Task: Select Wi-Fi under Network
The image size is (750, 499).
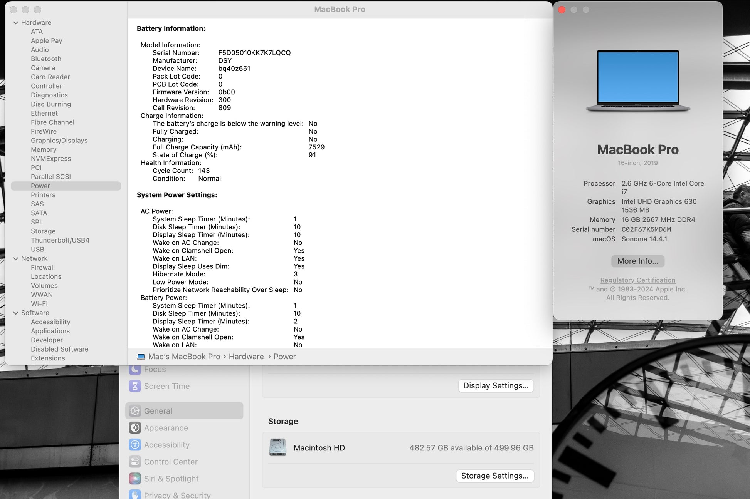Action: (39, 304)
